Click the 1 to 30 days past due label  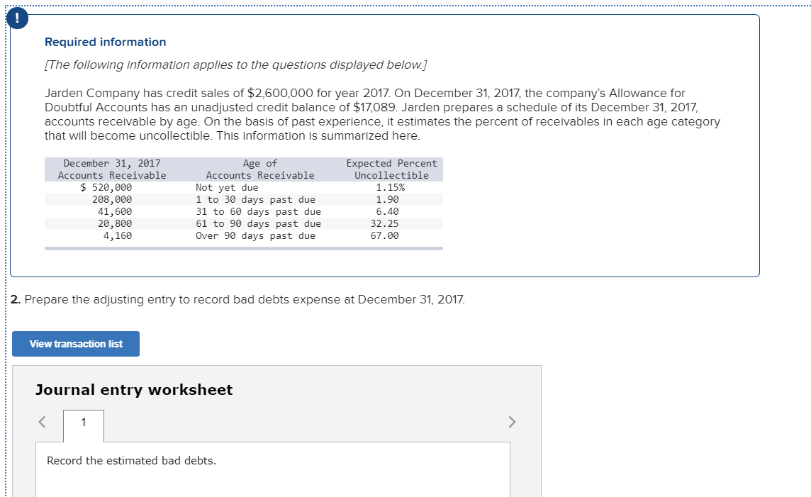point(255,199)
